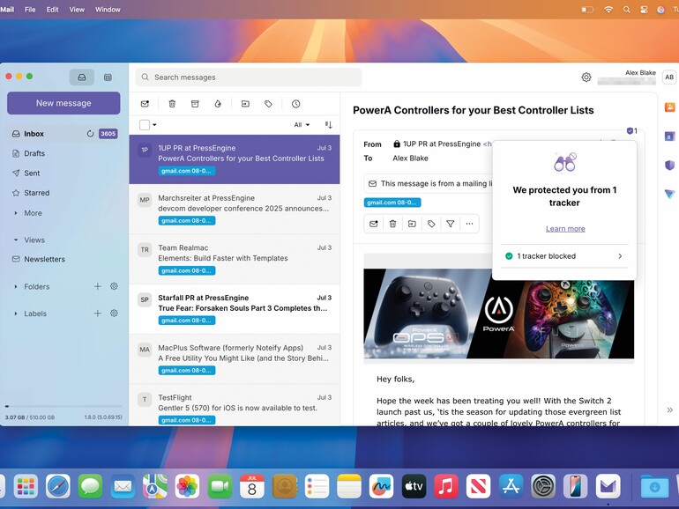This screenshot has width=679, height=509.
Task: Open Safari from the Dock
Action: point(58,486)
